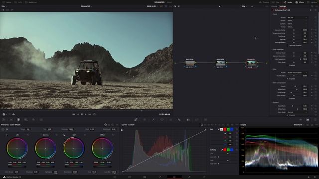Reset the Gamma wheel

pos(56,135)
